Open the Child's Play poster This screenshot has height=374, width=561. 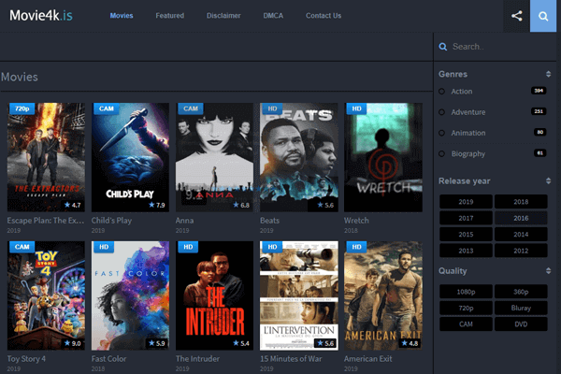coord(130,157)
